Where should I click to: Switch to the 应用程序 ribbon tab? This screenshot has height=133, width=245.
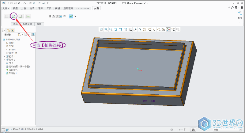(68, 9)
